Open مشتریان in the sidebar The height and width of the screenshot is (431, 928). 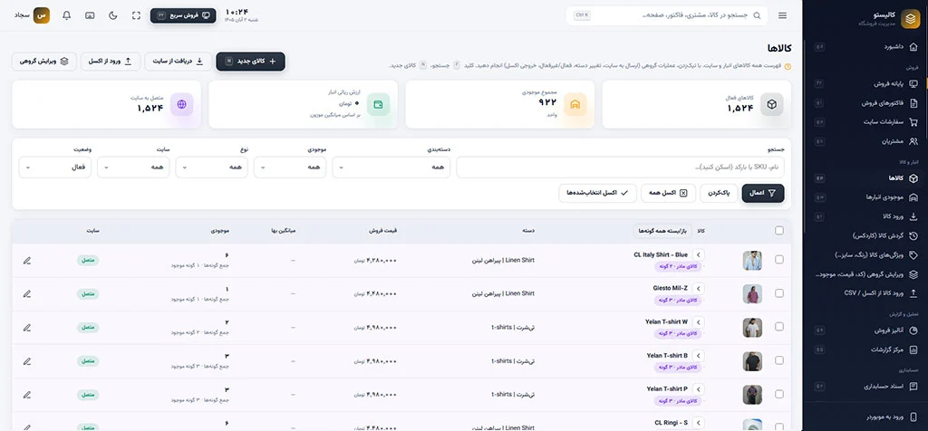pyautogui.click(x=865, y=141)
